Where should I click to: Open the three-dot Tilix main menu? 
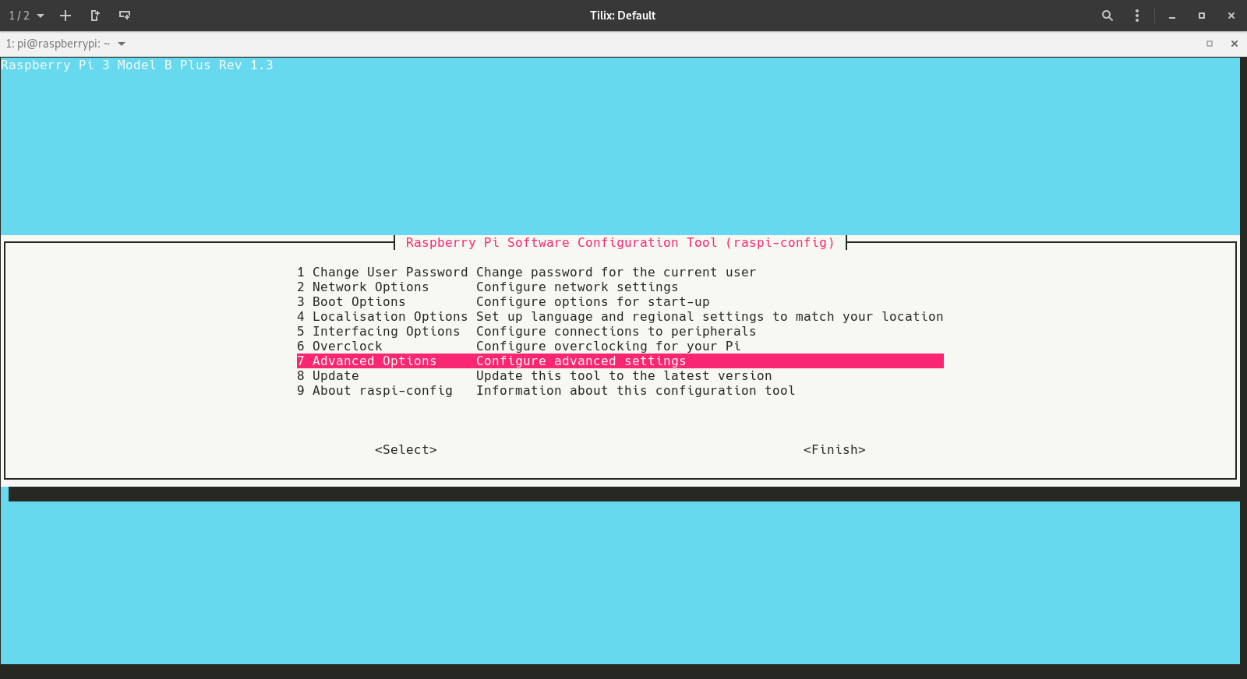tap(1137, 16)
